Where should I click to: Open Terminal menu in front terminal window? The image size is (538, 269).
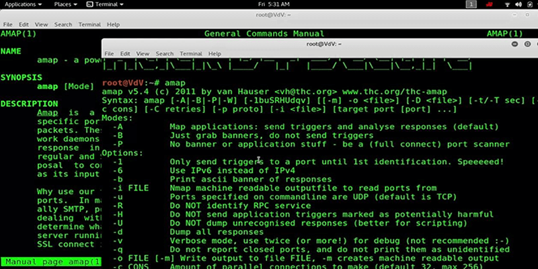(x=191, y=54)
